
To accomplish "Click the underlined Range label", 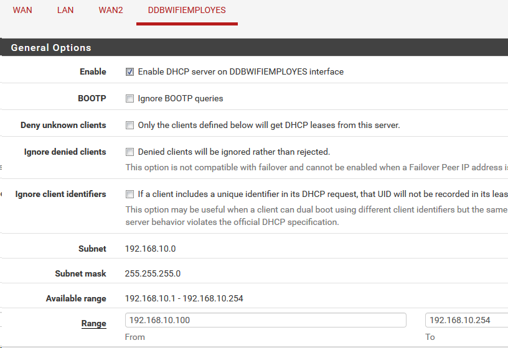I will coord(93,324).
